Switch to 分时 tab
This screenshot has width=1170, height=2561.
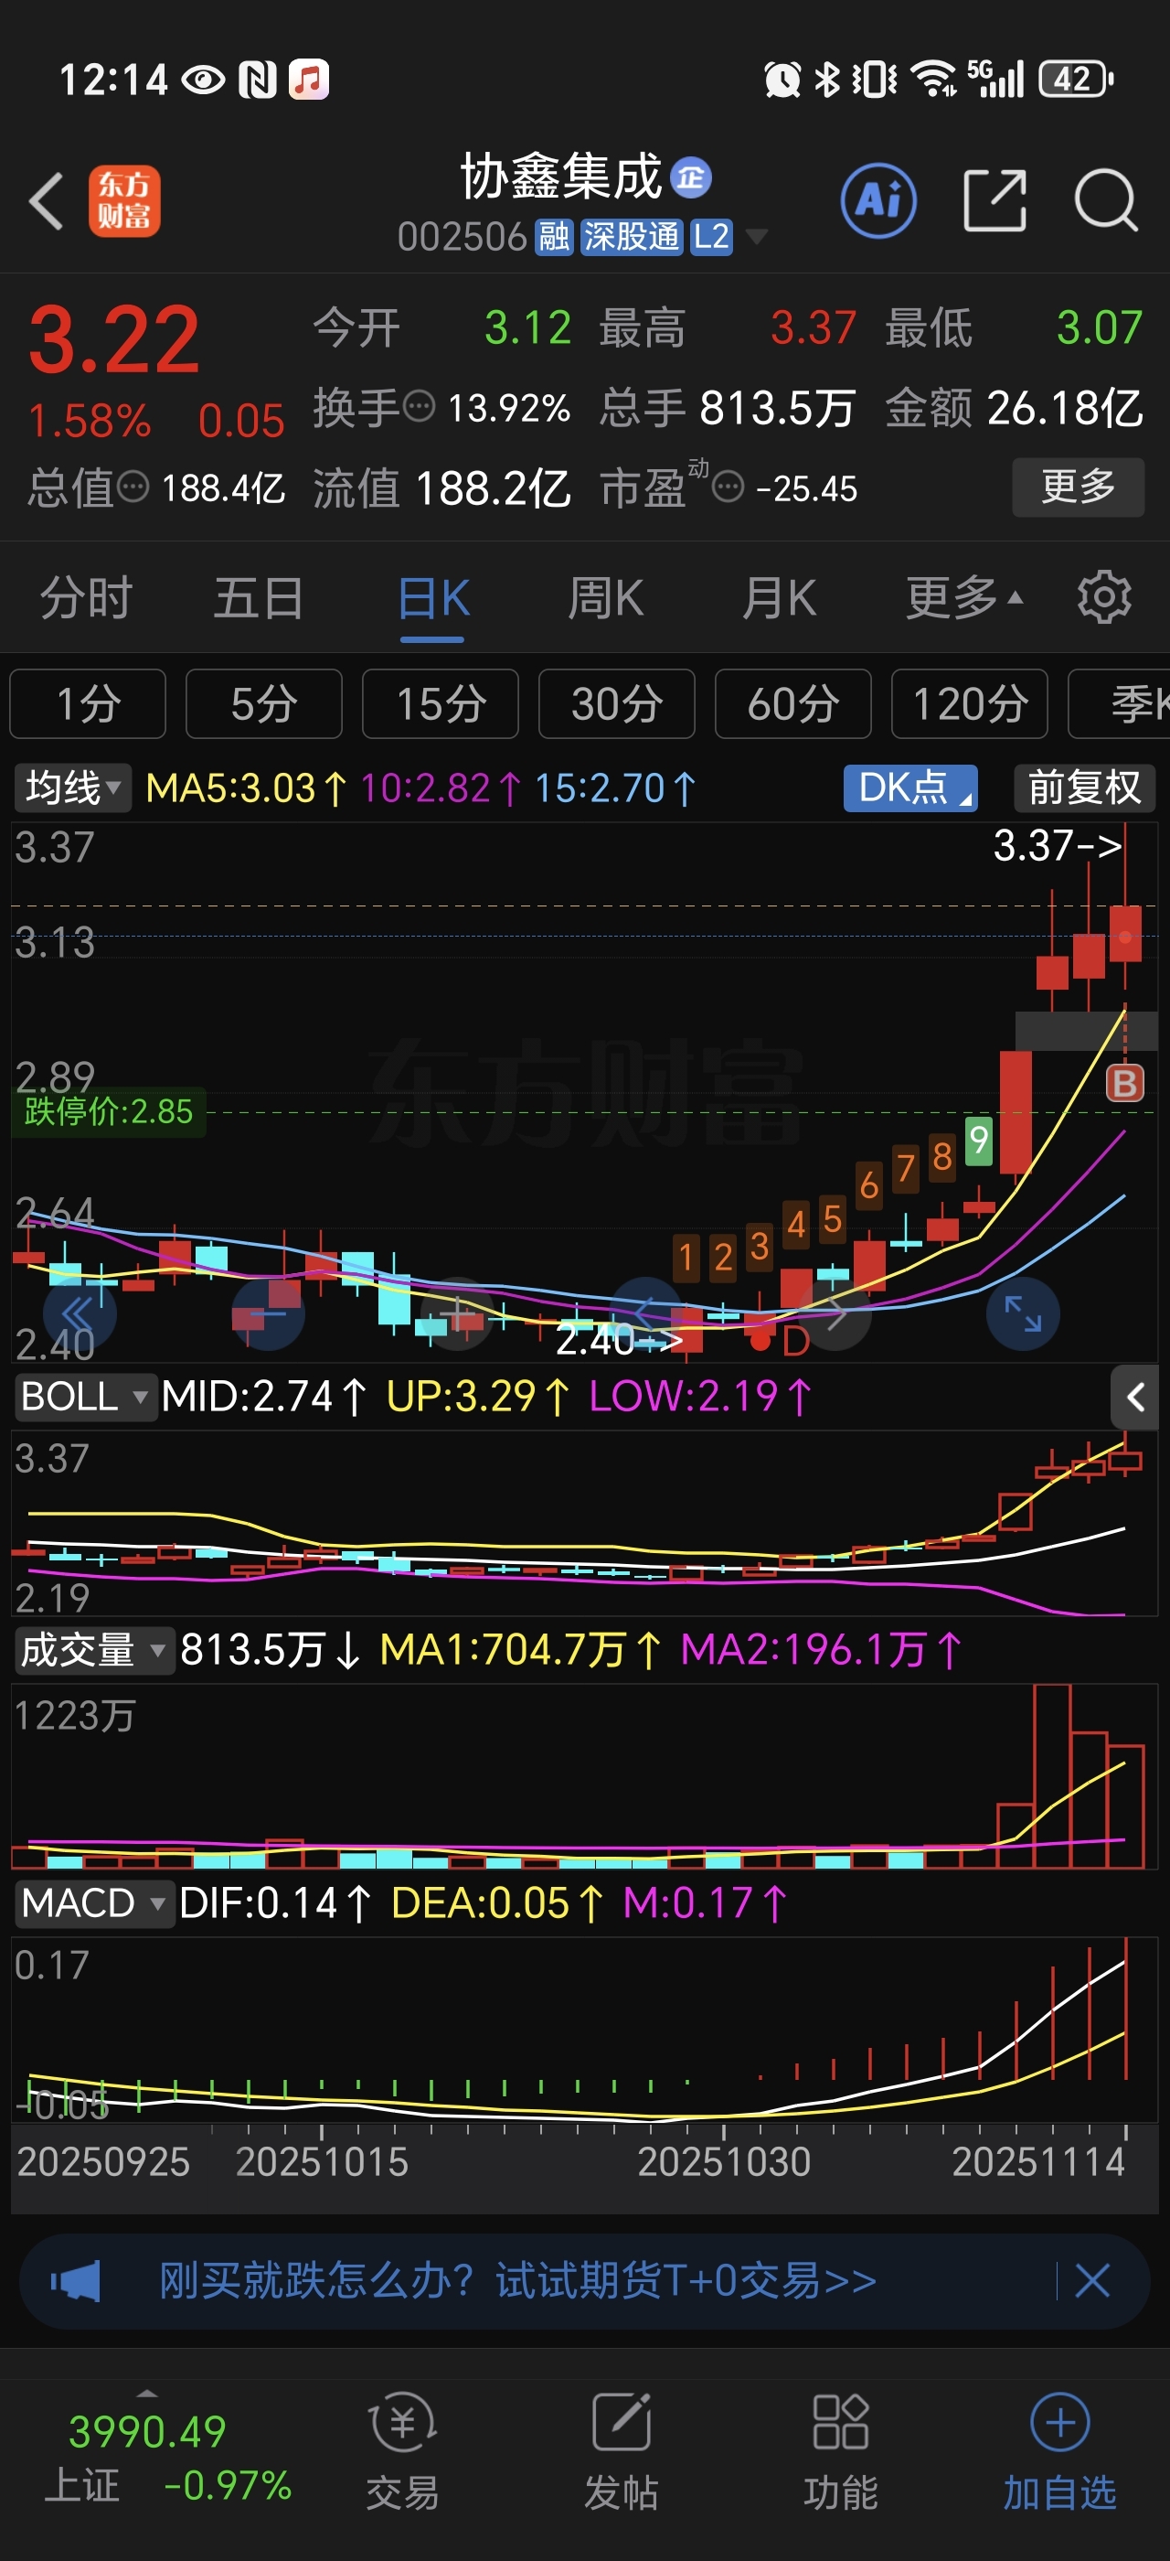87,597
